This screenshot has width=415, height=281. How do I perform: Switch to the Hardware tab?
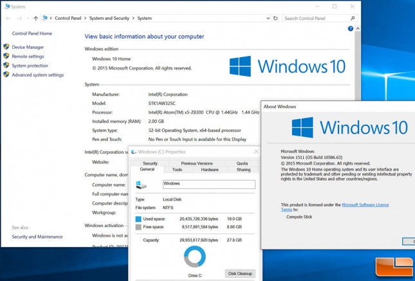click(x=210, y=170)
